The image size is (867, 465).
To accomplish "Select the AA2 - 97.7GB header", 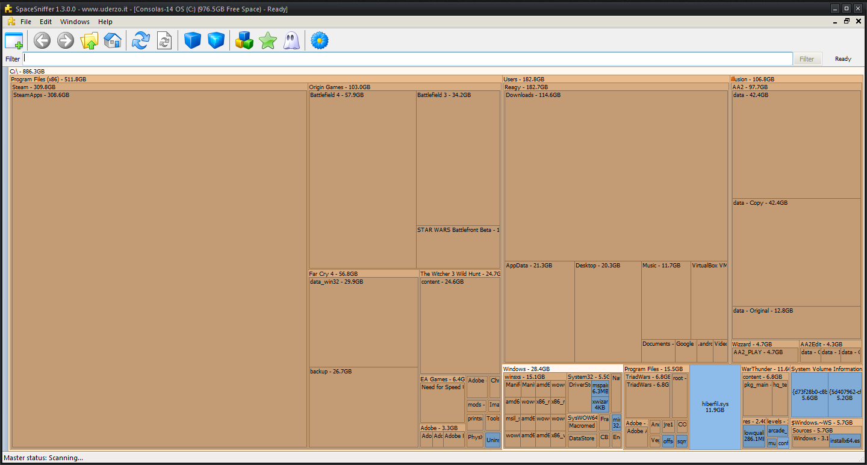I will click(x=796, y=87).
